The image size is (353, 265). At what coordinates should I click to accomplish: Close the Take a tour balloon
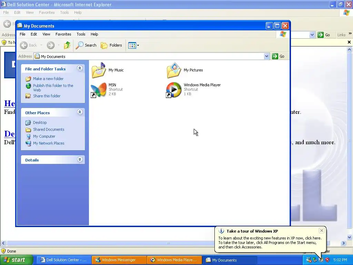point(322,230)
